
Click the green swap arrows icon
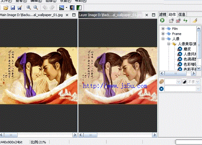coord(186,21)
